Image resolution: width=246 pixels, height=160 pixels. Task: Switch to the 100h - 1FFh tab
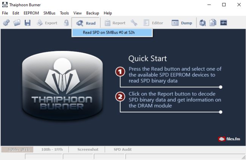point(52,149)
